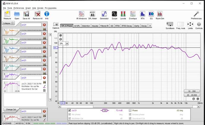Click the plus magnifier beside the 20..20,000 button
Image resolution: width=205 pixels, height=125 pixels.
tap(198, 99)
